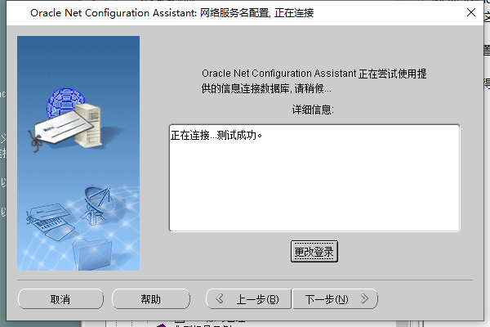Screen dimensions: 490x327
Task: Click the server tower graphic
Action: tap(88, 125)
